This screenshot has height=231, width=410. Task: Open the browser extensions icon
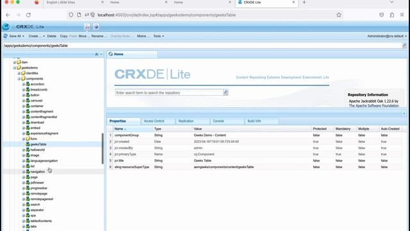[391, 15]
